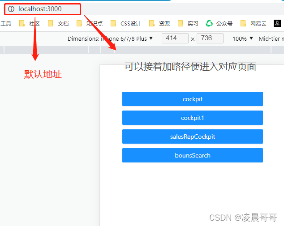
Task: Click the device width ruler bar
Action: click(142, 50)
